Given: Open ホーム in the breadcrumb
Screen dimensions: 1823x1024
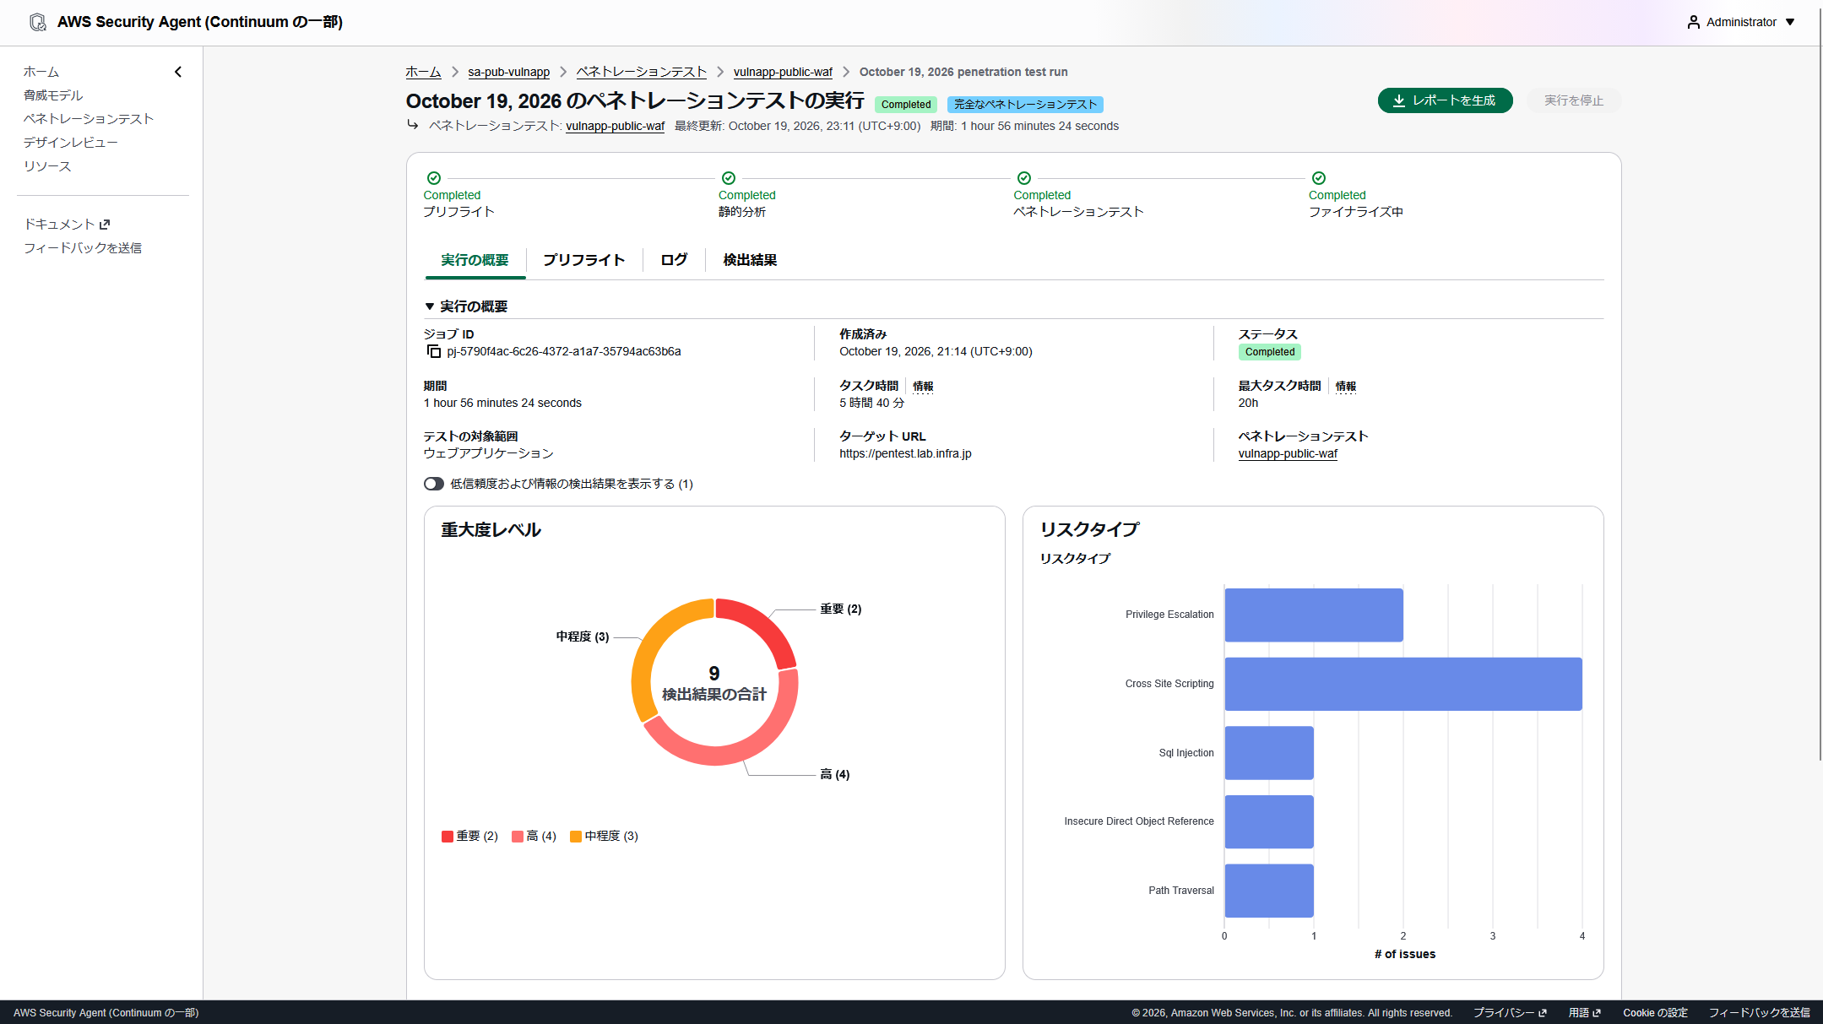Looking at the screenshot, I should pyautogui.click(x=423, y=72).
